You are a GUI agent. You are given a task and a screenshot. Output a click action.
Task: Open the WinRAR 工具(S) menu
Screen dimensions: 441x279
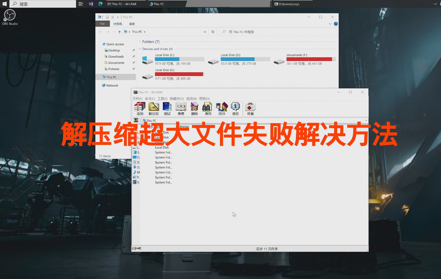click(x=162, y=99)
